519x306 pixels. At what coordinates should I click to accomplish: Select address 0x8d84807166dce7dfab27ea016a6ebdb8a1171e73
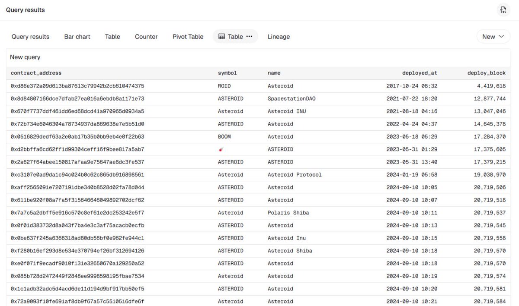click(x=77, y=98)
